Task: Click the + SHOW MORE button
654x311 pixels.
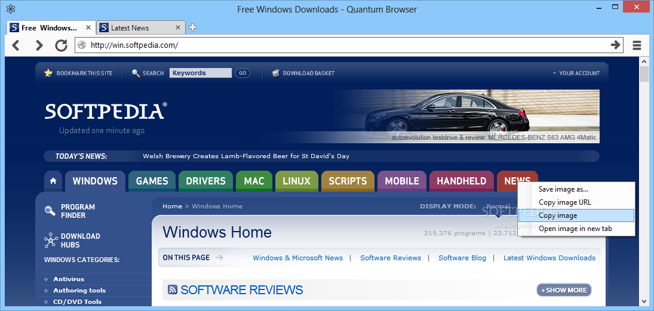Action: 564,290
